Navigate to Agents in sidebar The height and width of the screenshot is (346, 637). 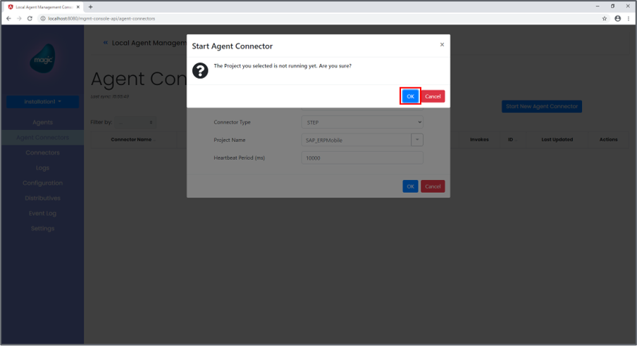point(42,122)
